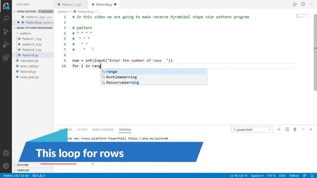Open the Output panel tab
Screen dimensions: 317x178
pyautogui.click(x=82, y=130)
